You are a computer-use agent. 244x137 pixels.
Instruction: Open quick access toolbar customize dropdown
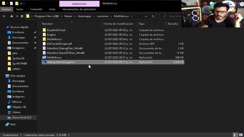click(x=21, y=3)
